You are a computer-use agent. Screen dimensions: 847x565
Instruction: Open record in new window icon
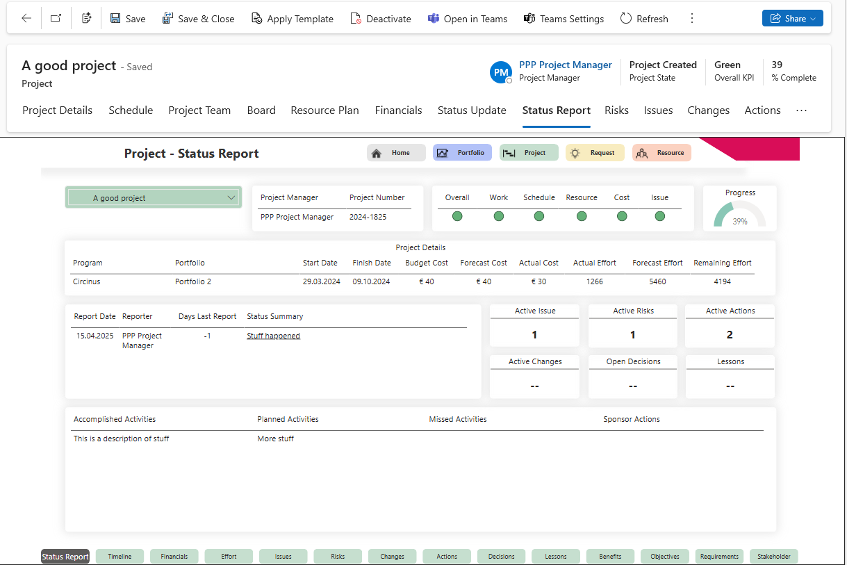click(56, 19)
